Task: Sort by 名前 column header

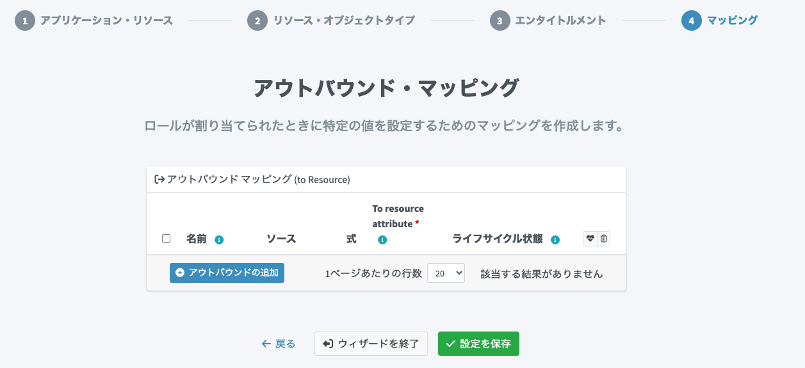Action: point(197,239)
